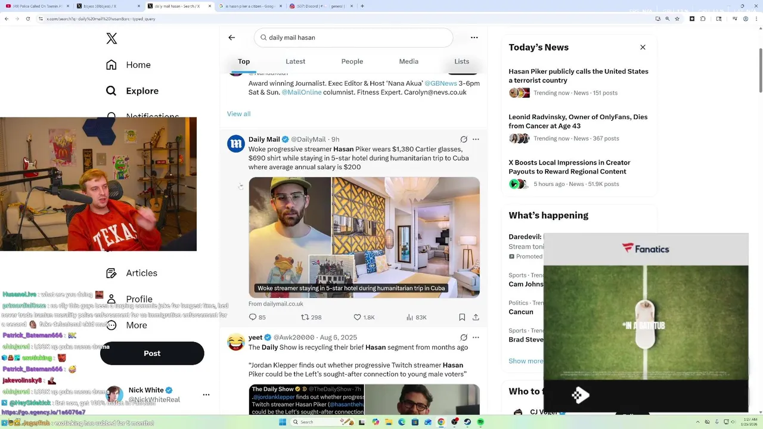
Task: Open new browser tab
Action: (x=362, y=6)
